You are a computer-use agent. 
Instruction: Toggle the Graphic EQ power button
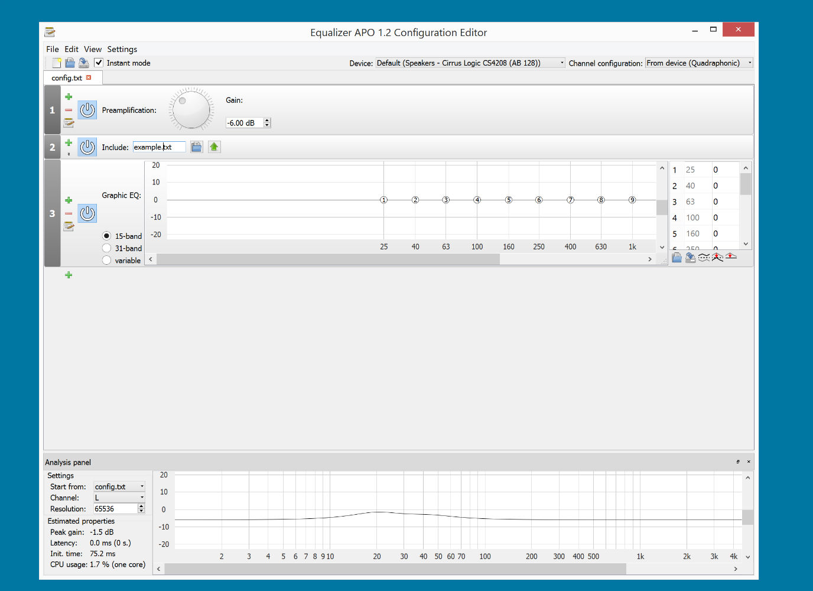pyautogui.click(x=87, y=213)
